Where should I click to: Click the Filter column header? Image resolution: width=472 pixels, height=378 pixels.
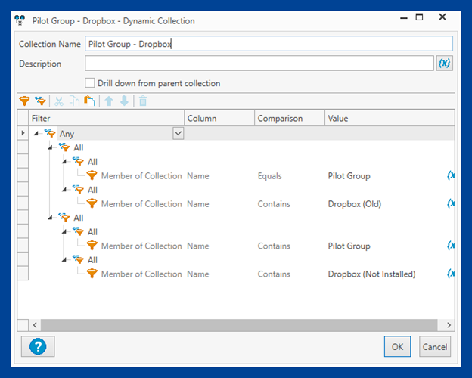pyautogui.click(x=106, y=118)
